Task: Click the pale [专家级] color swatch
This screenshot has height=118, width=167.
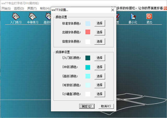Action: click(x=88, y=85)
